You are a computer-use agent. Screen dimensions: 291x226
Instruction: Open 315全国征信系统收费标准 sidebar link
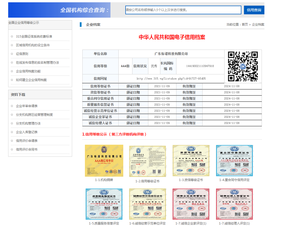pos(34,37)
